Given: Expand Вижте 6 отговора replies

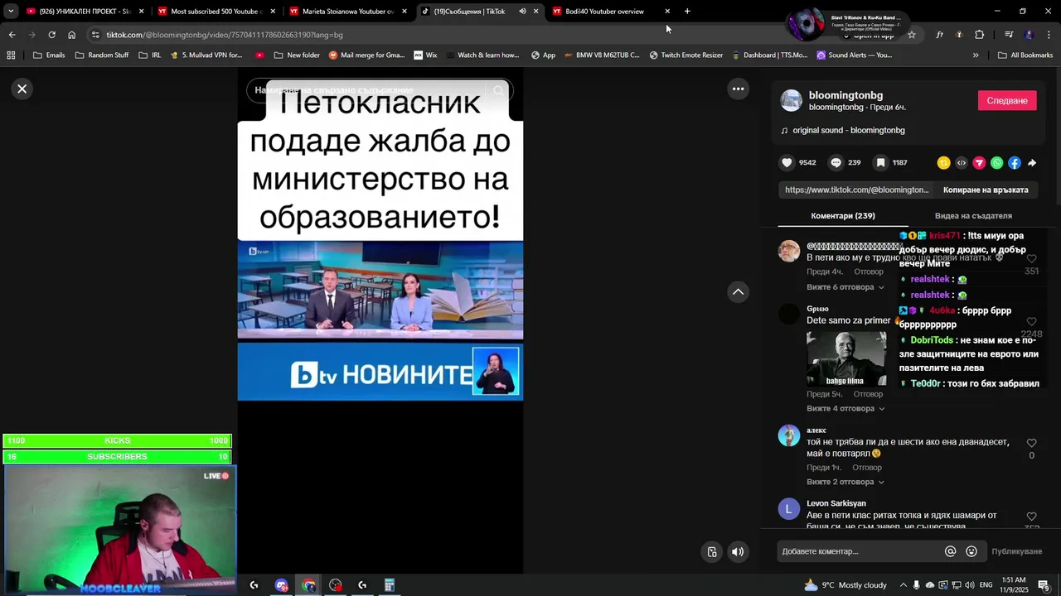Looking at the screenshot, I should pyautogui.click(x=845, y=287).
